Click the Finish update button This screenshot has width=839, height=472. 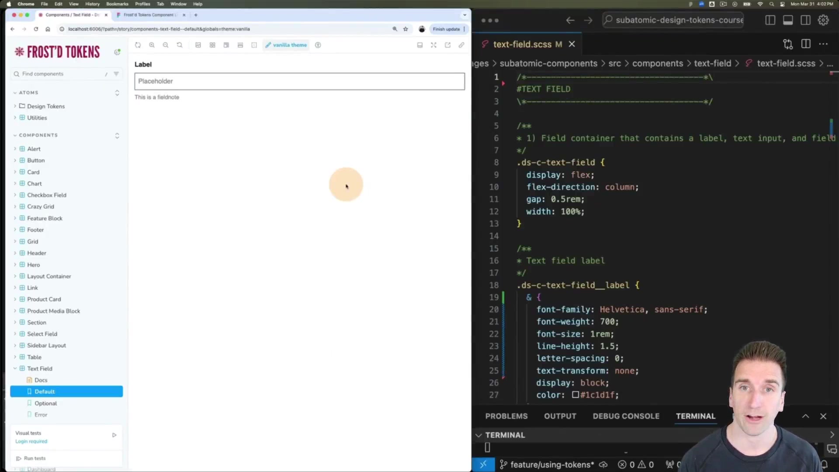click(449, 29)
